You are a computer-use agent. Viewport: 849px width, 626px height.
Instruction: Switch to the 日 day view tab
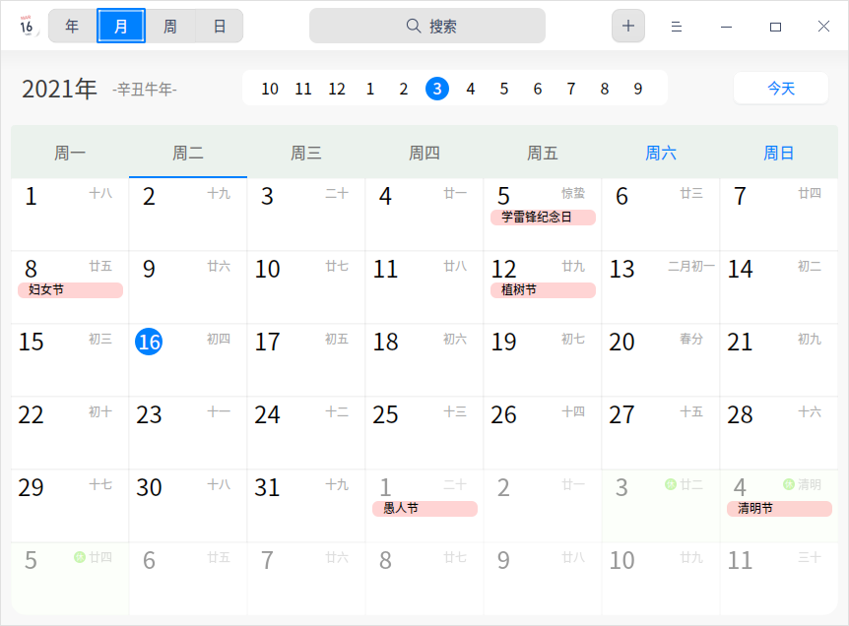[x=219, y=26]
